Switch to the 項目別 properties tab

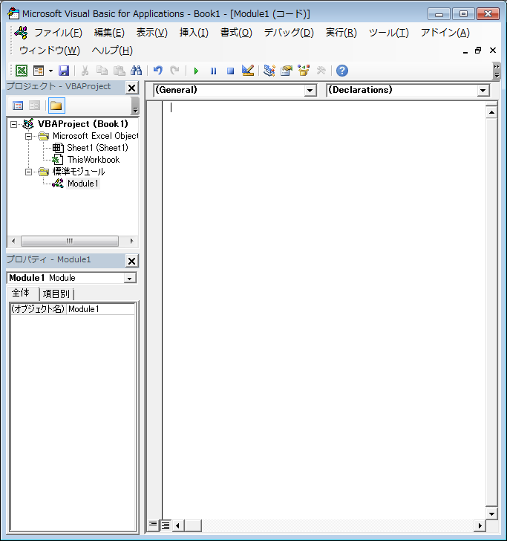[x=56, y=294]
